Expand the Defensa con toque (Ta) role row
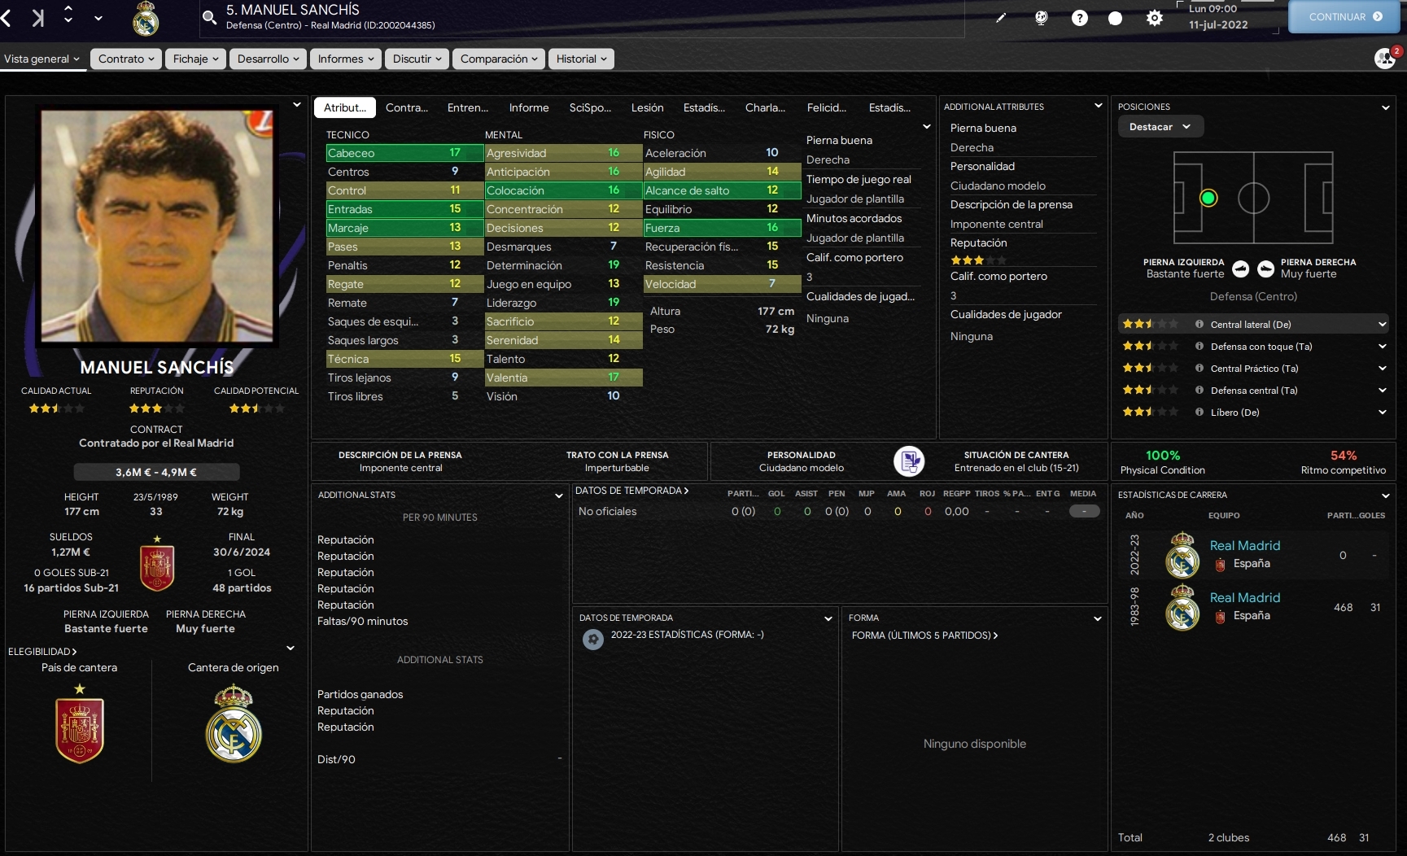This screenshot has height=856, width=1407. point(1382,347)
